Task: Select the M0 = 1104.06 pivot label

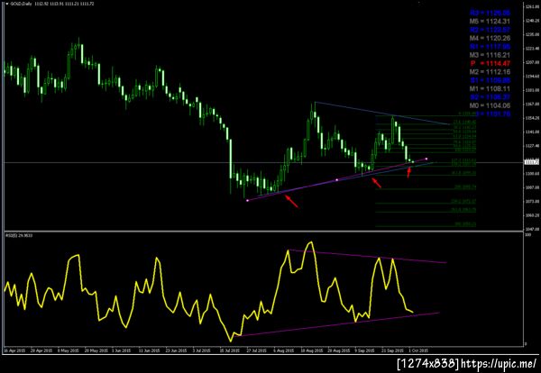Action: pos(490,105)
